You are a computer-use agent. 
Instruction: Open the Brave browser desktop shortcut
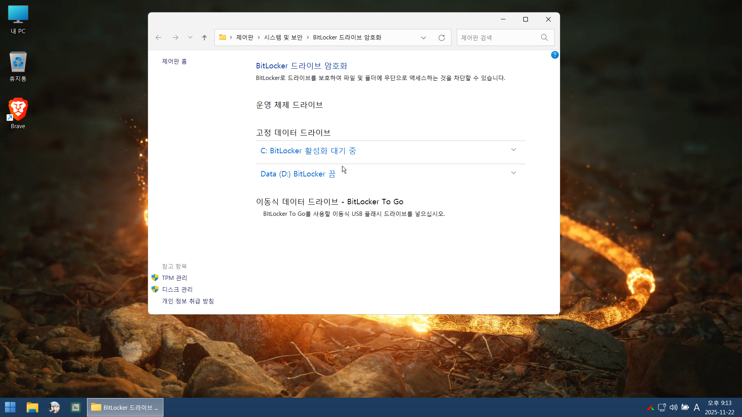[x=18, y=113]
